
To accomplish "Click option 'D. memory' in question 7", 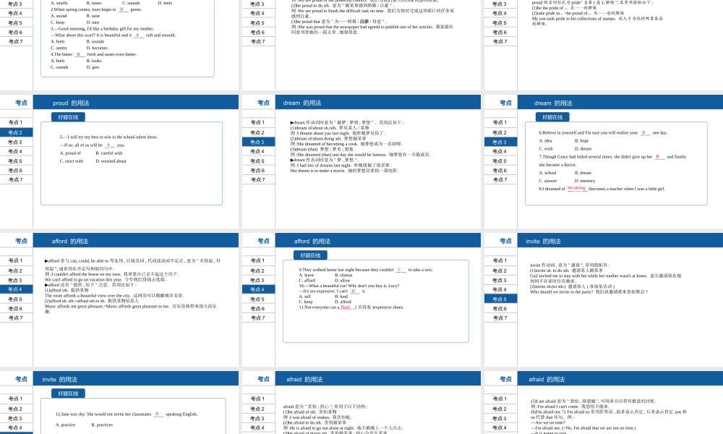I will coord(585,181).
